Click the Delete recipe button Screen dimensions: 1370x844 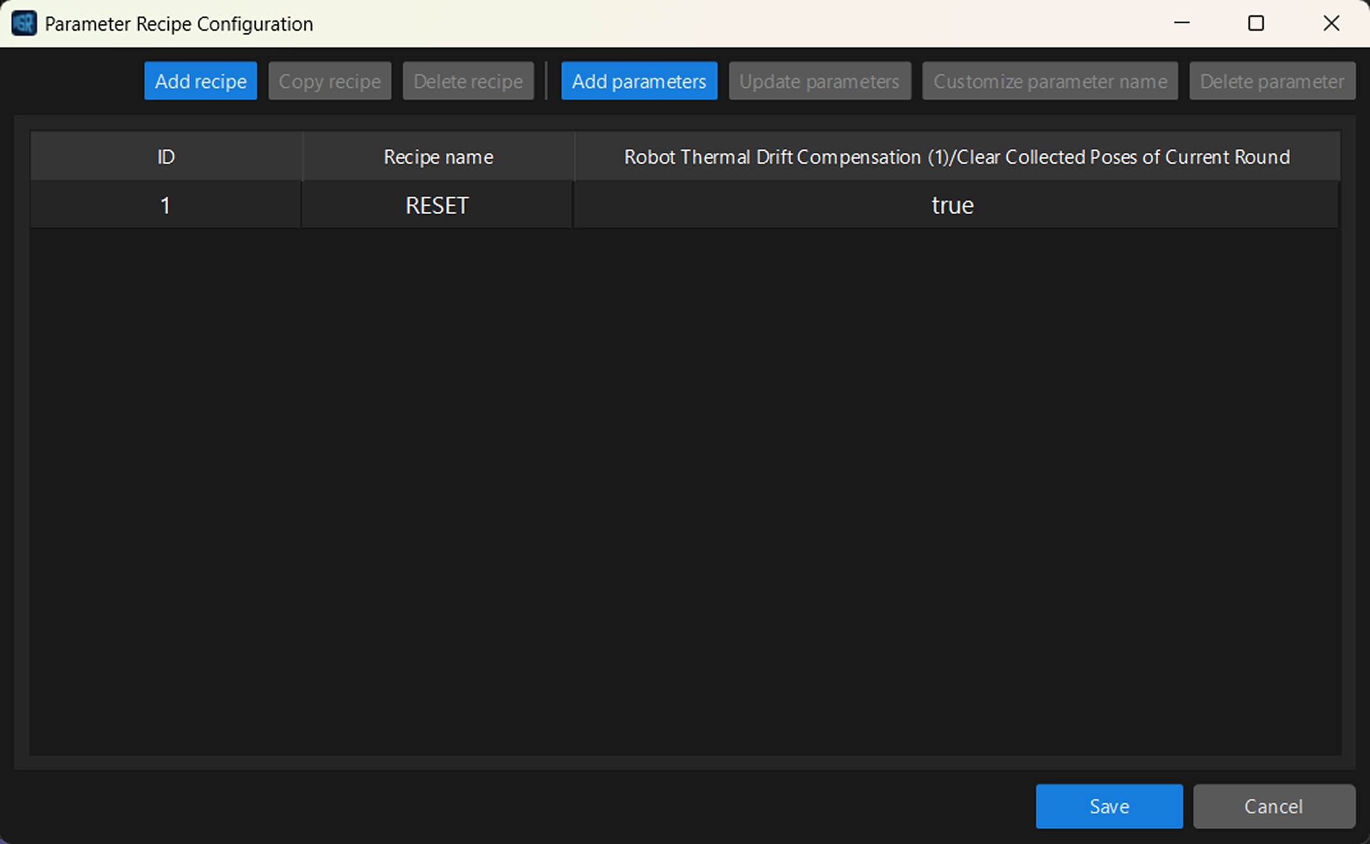468,81
